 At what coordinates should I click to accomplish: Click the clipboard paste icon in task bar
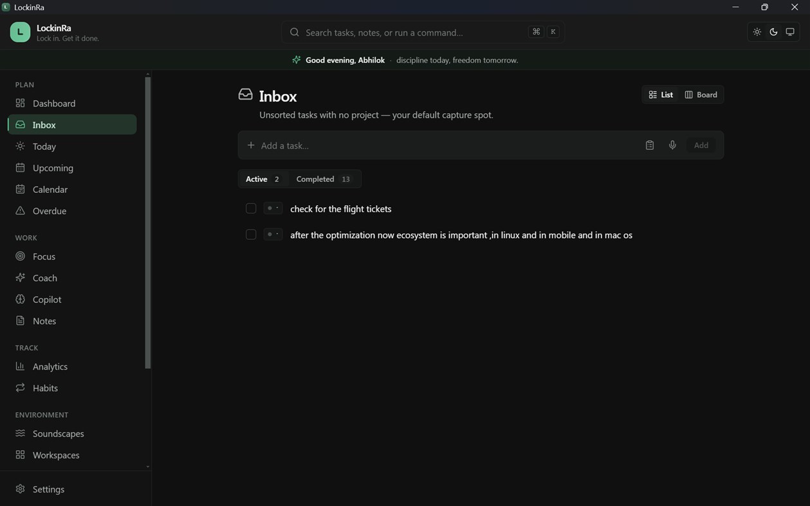[650, 145]
